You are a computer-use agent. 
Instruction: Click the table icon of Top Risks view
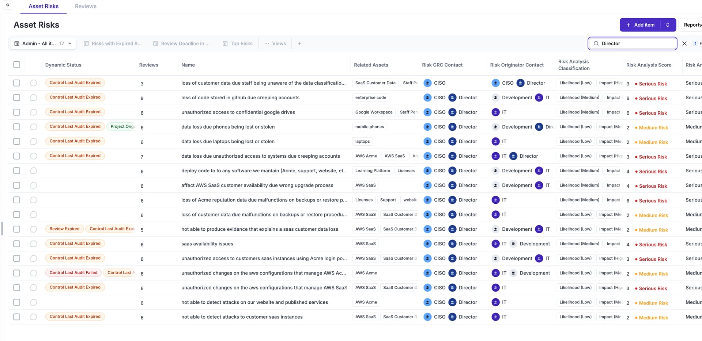[225, 43]
